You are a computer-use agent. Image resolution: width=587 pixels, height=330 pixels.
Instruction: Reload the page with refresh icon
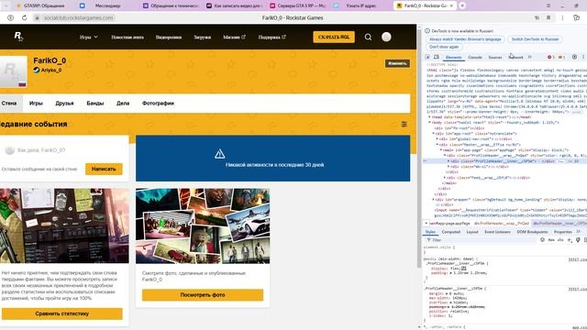pos(25,17)
